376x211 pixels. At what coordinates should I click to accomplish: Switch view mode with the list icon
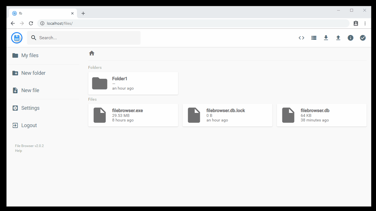click(314, 38)
